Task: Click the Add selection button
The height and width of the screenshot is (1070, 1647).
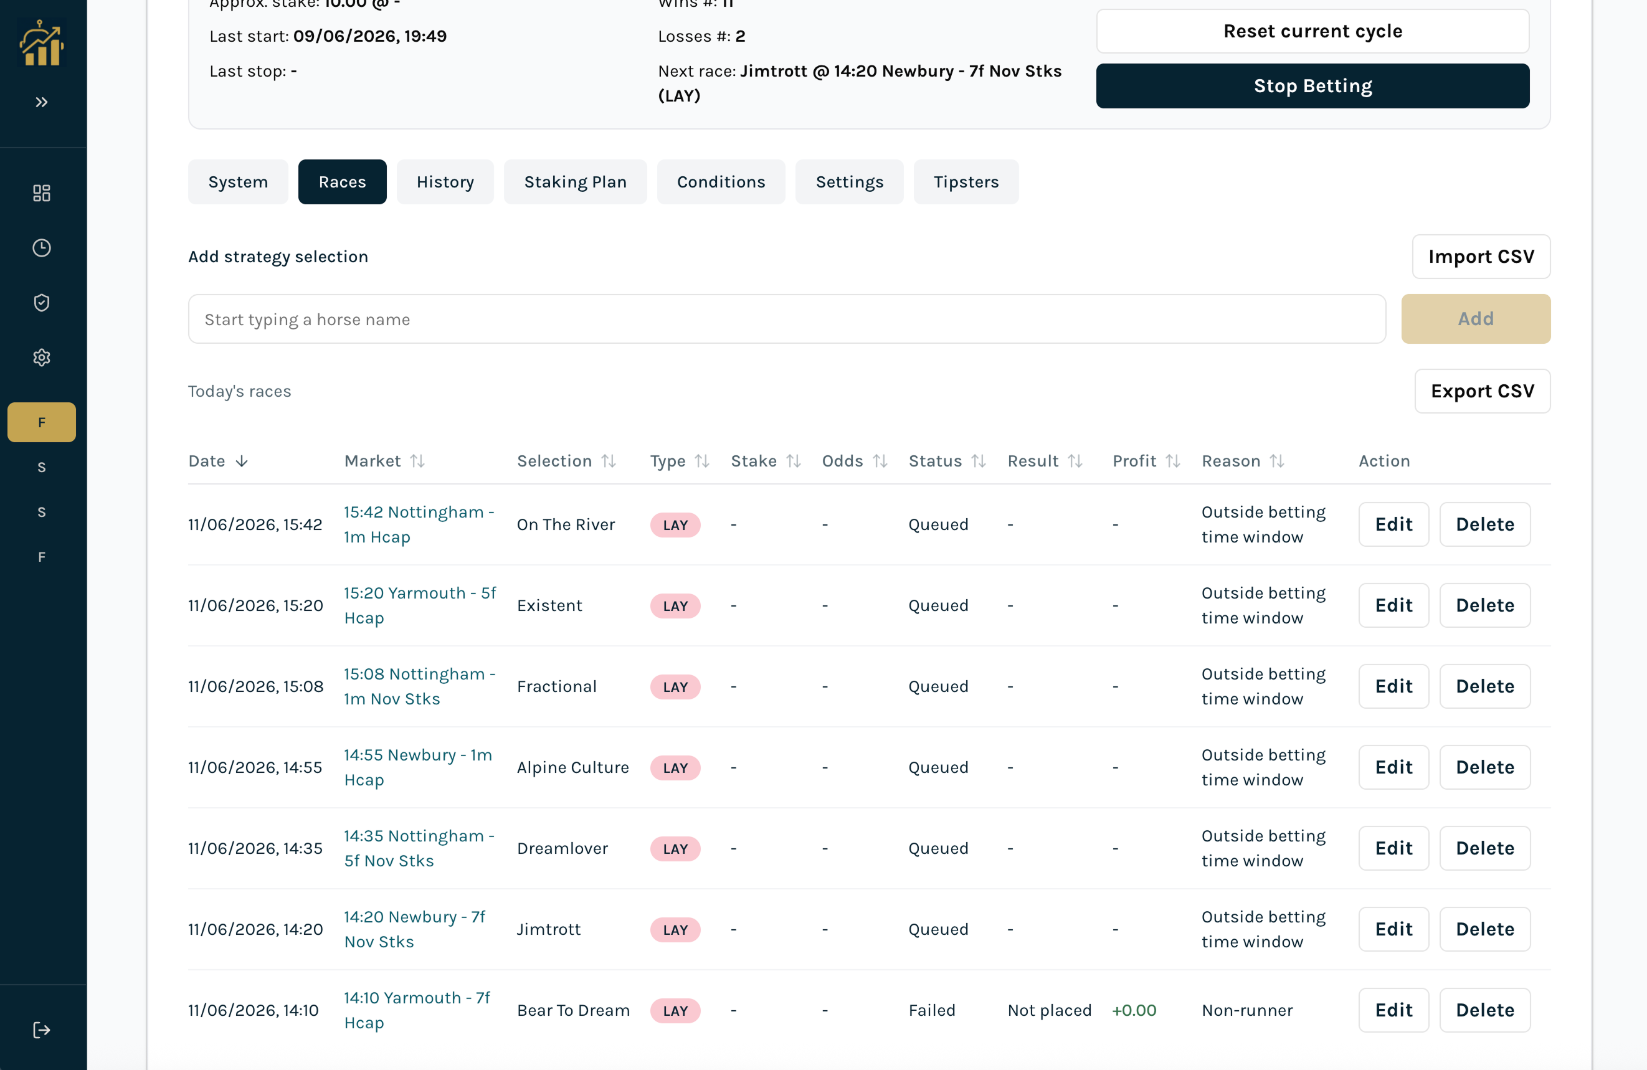Action: pos(1476,319)
